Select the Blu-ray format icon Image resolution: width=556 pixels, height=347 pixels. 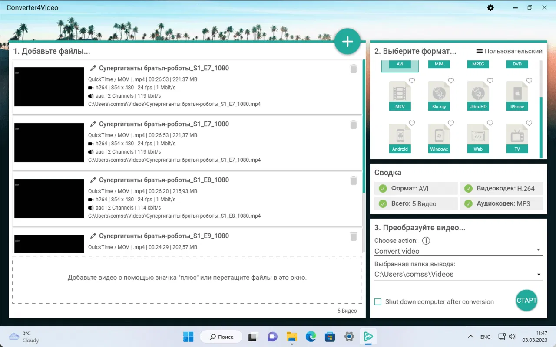coord(439,95)
